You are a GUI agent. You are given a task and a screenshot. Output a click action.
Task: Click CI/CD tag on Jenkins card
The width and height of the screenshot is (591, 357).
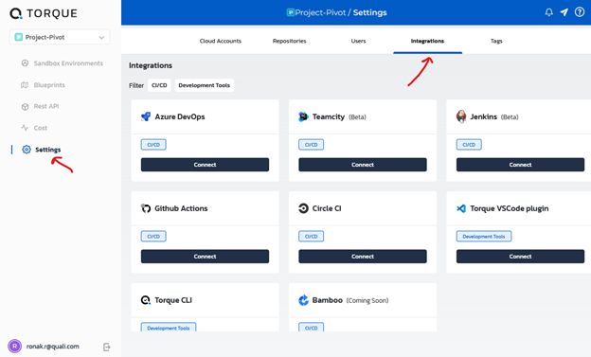click(469, 144)
